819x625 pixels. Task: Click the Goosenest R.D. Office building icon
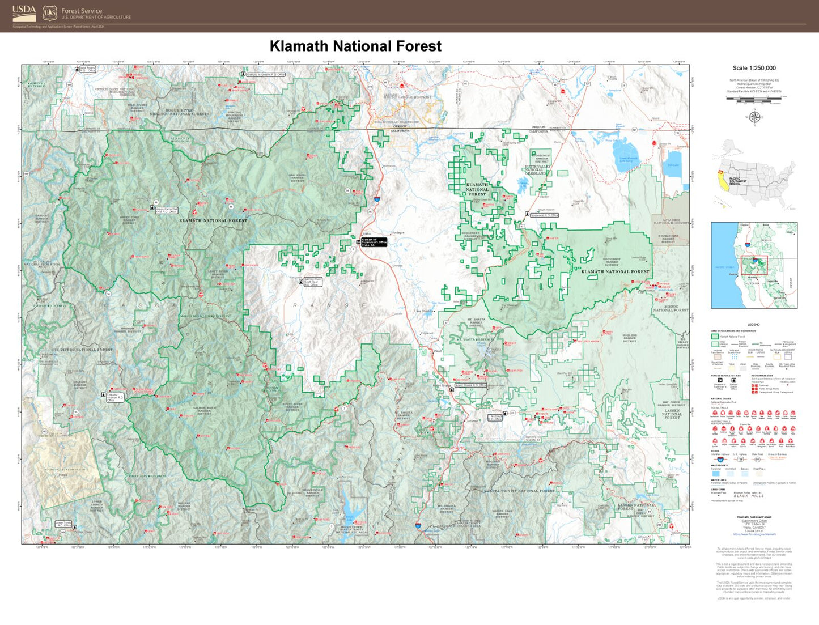tap(527, 214)
